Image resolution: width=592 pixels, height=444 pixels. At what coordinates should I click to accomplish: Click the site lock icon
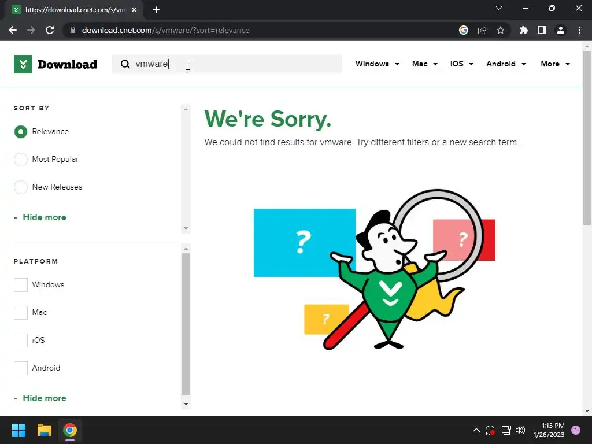(x=73, y=30)
